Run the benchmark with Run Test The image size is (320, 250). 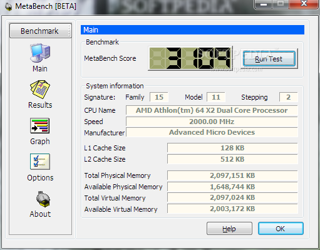pyautogui.click(x=269, y=59)
